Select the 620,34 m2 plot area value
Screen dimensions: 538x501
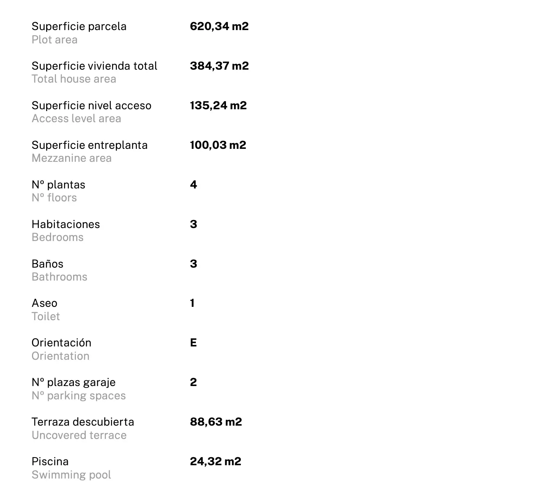pos(219,26)
